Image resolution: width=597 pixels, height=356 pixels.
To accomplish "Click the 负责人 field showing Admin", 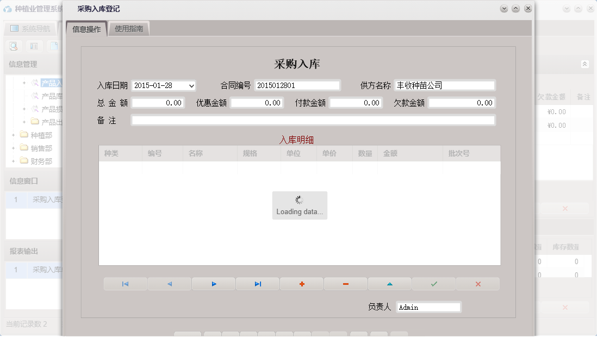I will tap(428, 307).
